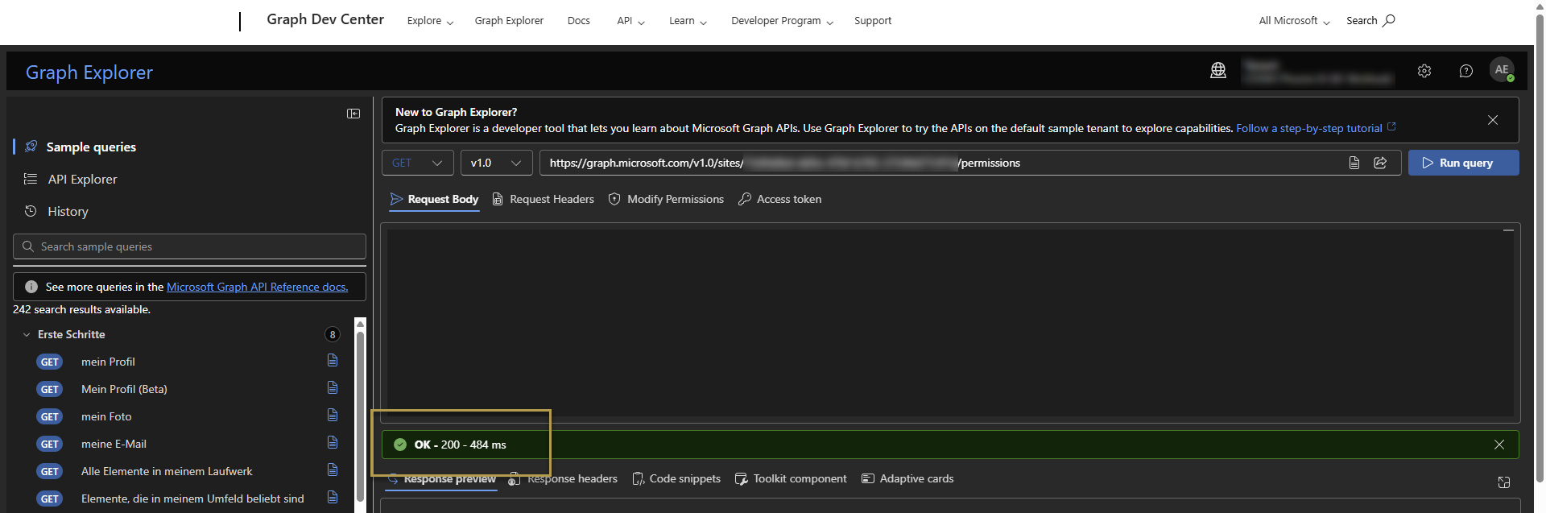This screenshot has width=1546, height=513.
Task: Open the v1.0 API version dropdown
Action: (x=495, y=163)
